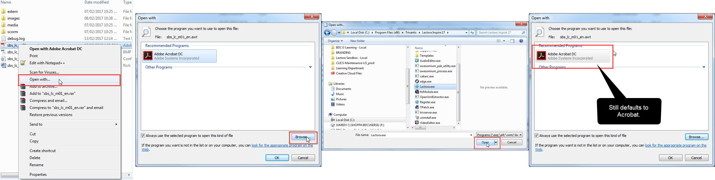This screenshot has width=715, height=180.
Task: Click OK in first Open with dialog
Action: (277, 158)
